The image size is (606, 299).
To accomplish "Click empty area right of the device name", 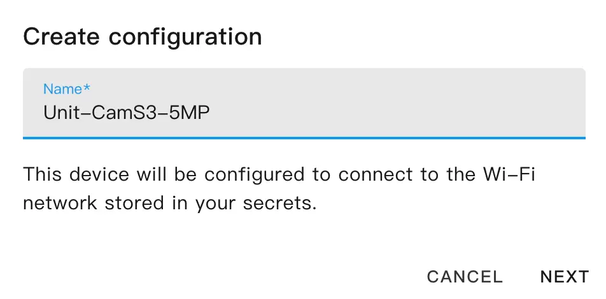I will click(395, 113).
